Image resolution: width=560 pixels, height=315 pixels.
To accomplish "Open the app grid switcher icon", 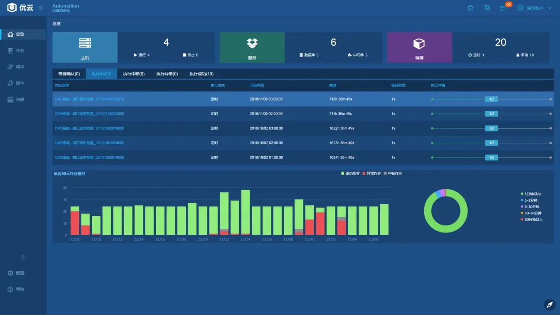I will [41, 8].
